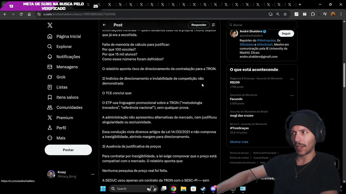
Task: Click the x.com address bar URL
Action: (79, 14)
